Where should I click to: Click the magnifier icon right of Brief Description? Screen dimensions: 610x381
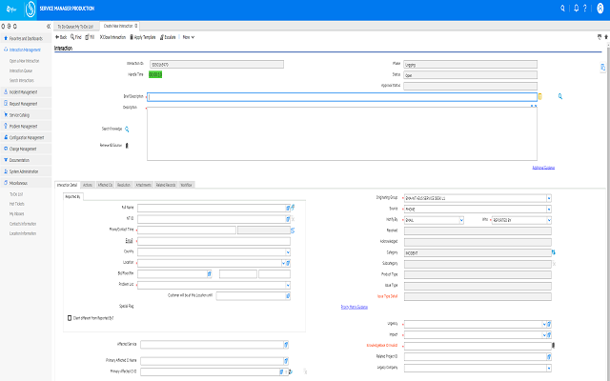(560, 96)
